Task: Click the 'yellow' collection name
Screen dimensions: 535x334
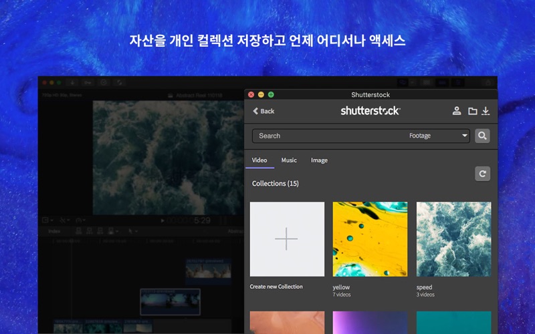Action: click(341, 287)
